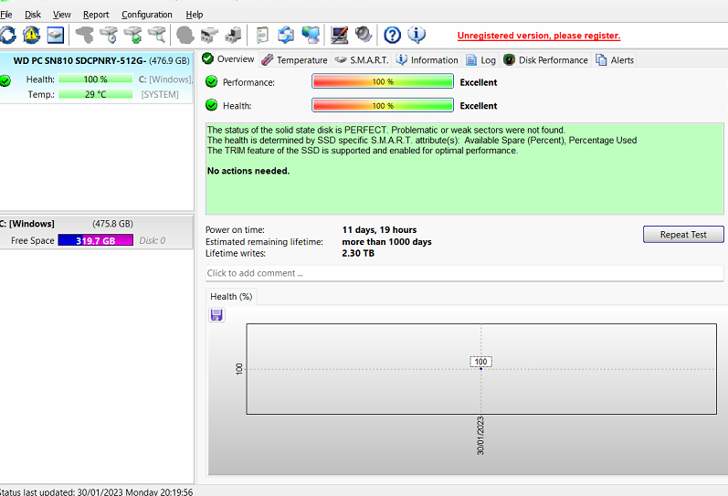The image size is (728, 496).
Task: Click the green Health 100 % sidebar bar
Action: [95, 79]
